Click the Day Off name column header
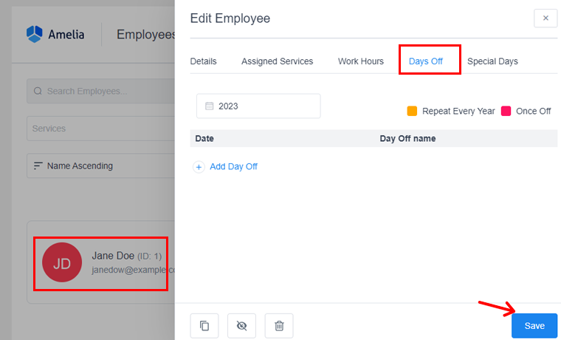The image size is (561, 340). (407, 139)
